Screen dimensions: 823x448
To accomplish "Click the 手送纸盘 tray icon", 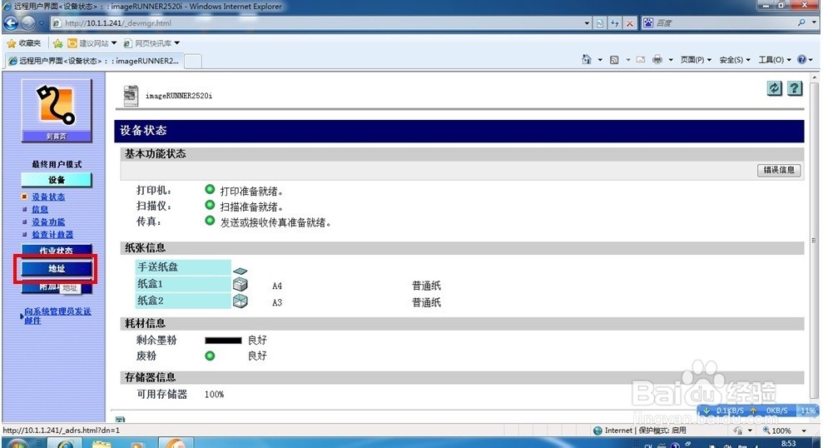I will pyautogui.click(x=240, y=271).
